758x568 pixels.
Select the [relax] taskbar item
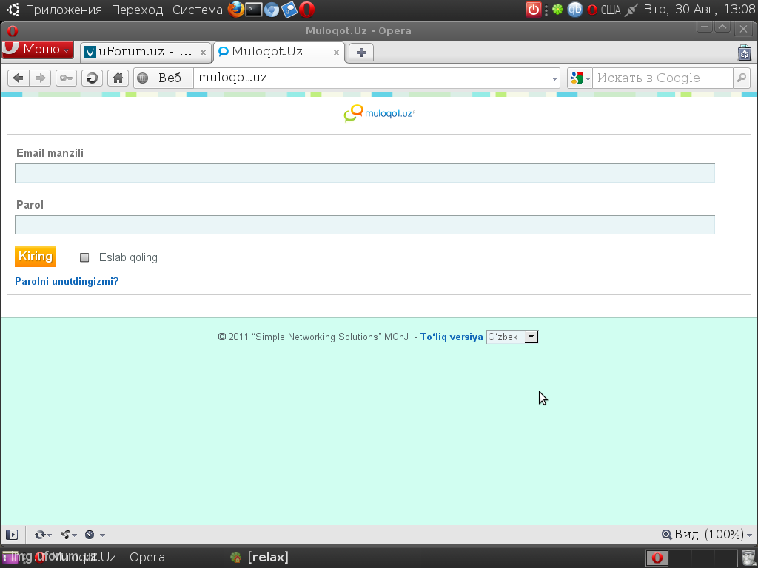pyautogui.click(x=260, y=557)
